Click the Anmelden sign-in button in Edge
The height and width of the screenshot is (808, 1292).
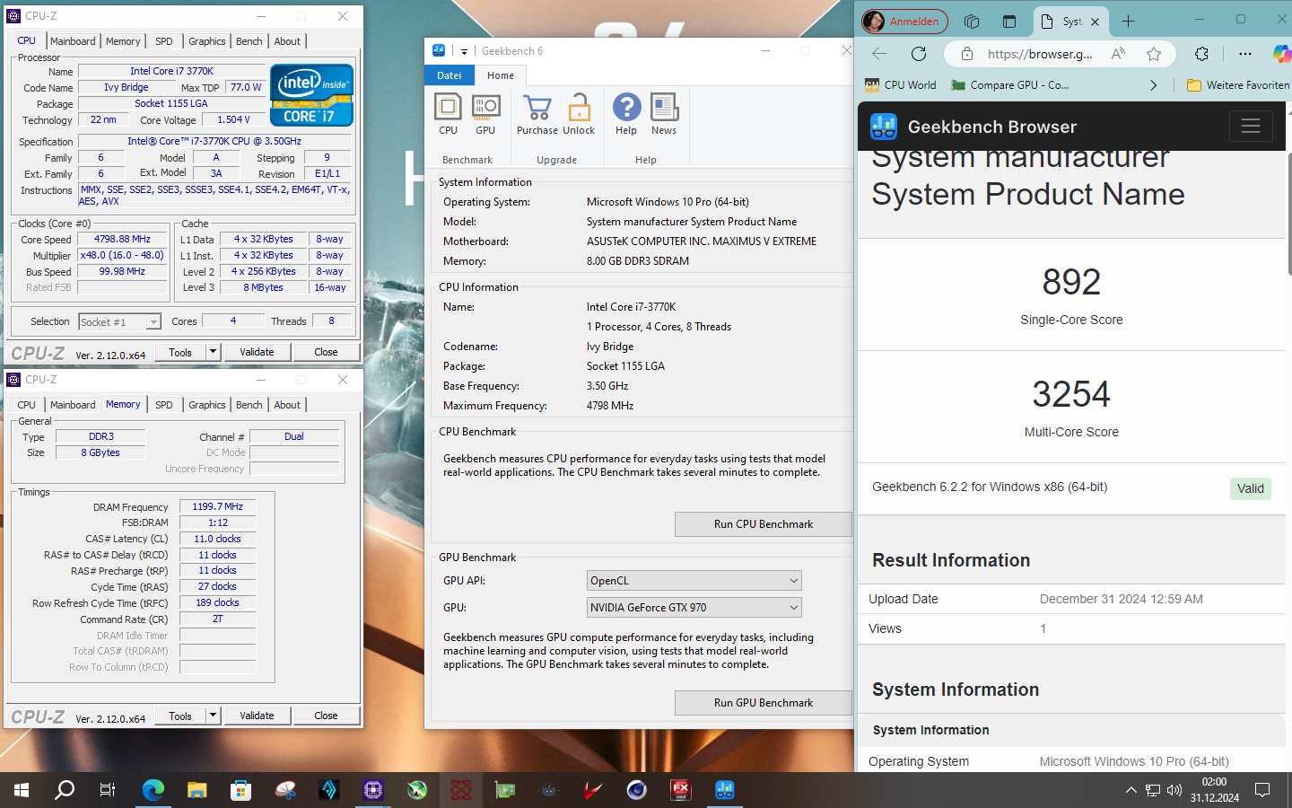[x=904, y=22]
